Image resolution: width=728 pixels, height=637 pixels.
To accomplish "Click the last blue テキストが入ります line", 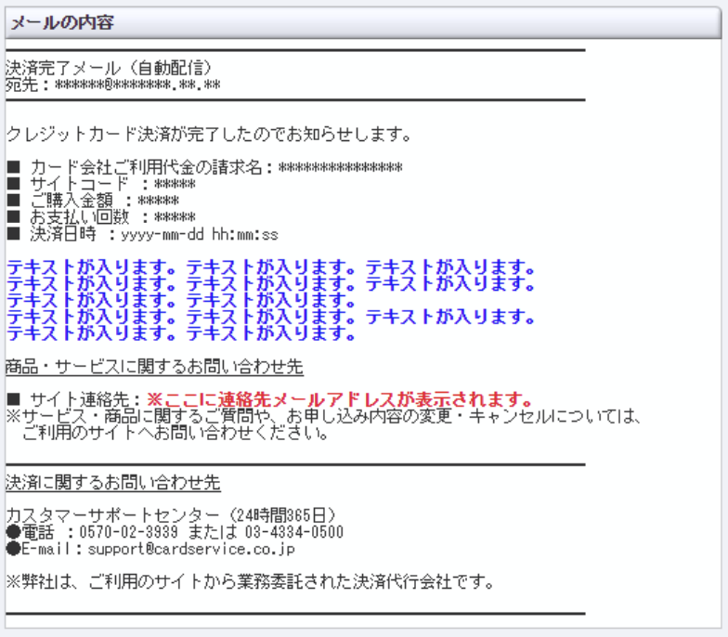I will [x=181, y=333].
